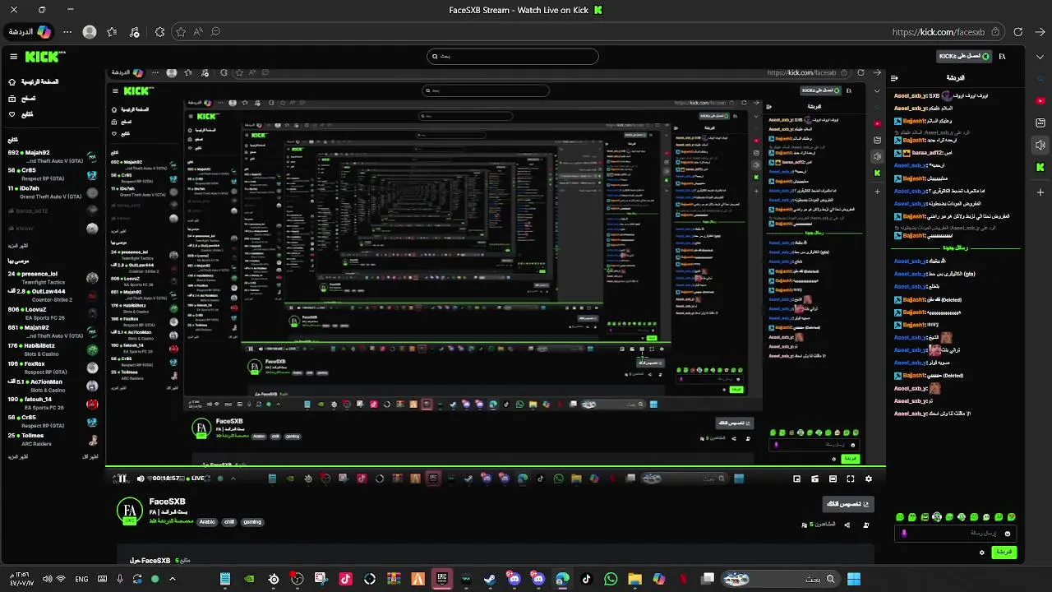Image resolution: width=1052 pixels, height=592 pixels.
Task: Expand the Edge sidebar chevron down
Action: (x=1040, y=57)
